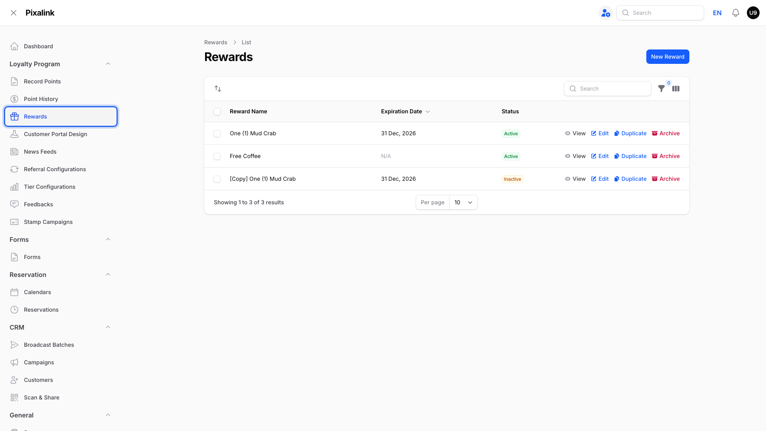Collapse the Reservation section
The image size is (766, 431).
(x=108, y=275)
